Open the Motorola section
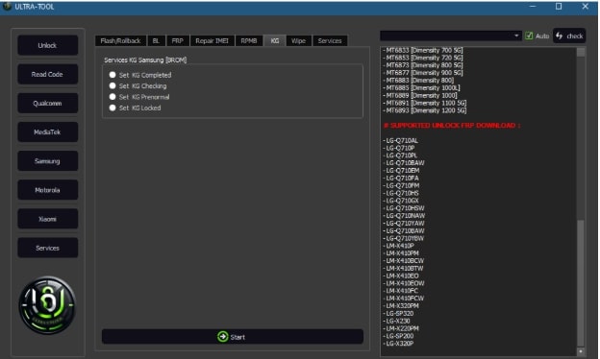This screenshot has height=359, width=600. point(47,190)
